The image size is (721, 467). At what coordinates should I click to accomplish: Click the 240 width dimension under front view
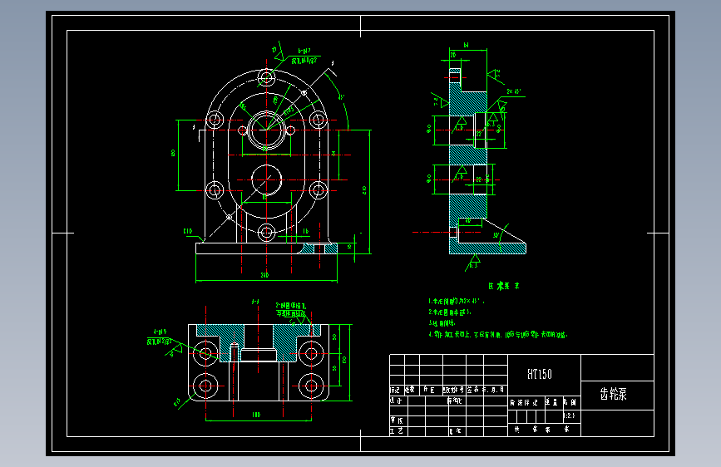[264, 275]
